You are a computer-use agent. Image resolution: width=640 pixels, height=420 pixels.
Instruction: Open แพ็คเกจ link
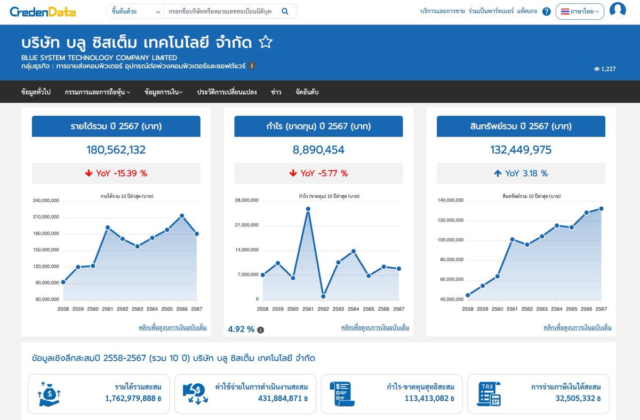tap(527, 11)
